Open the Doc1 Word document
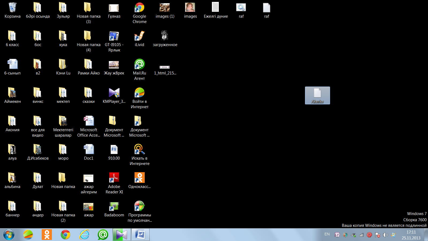Image resolution: width=428 pixels, height=241 pixels. tap(89, 153)
